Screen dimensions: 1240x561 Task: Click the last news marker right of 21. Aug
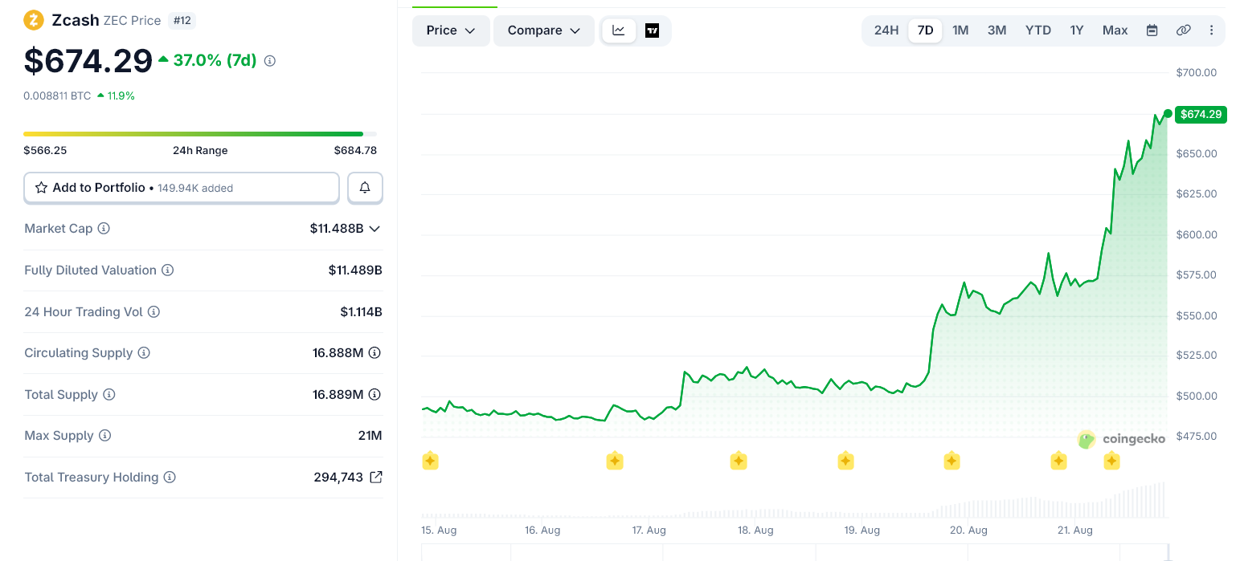1111,461
